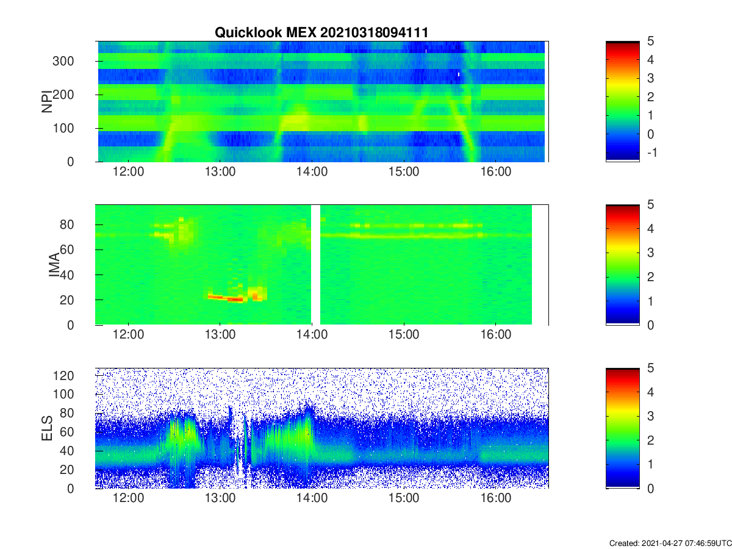Click IMA panel's 16:00 time label
Viewport: 732px width, 549px height.
[496, 336]
